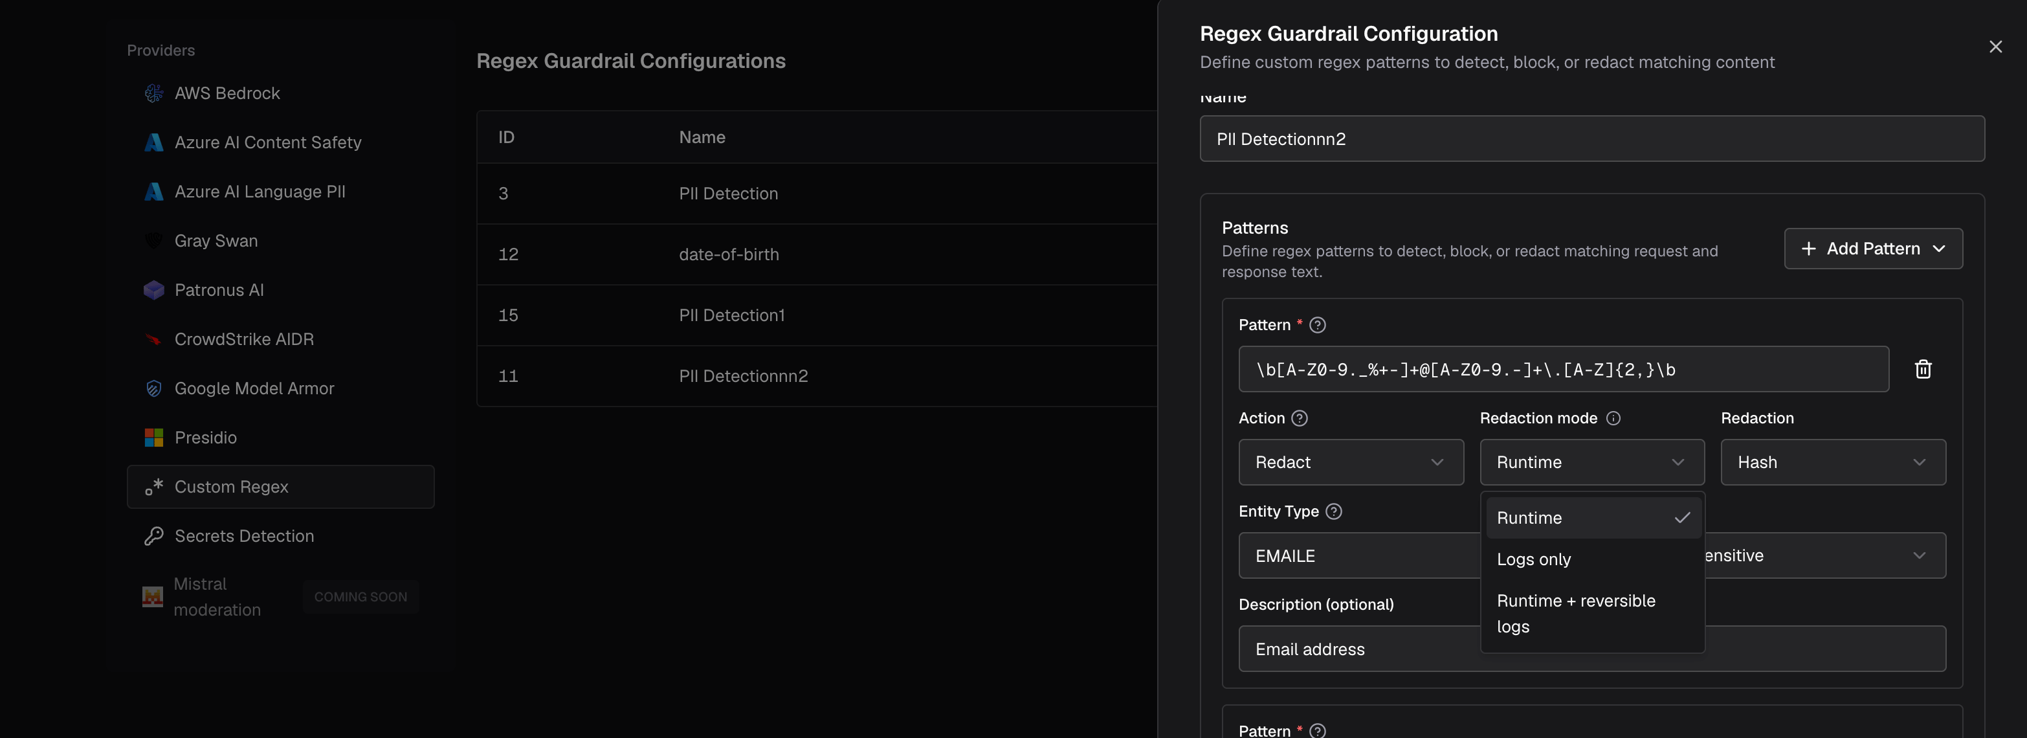Select Runtime + reversible logs option

point(1592,614)
